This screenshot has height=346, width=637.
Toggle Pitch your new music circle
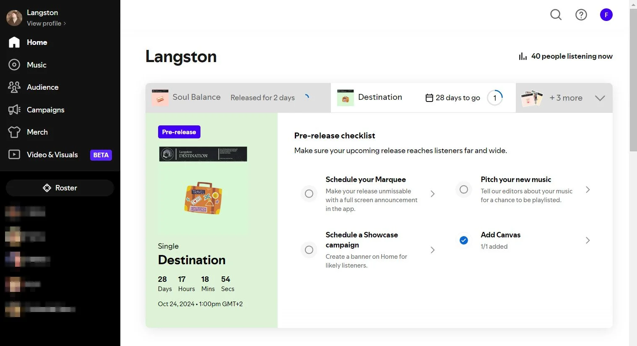pyautogui.click(x=464, y=190)
